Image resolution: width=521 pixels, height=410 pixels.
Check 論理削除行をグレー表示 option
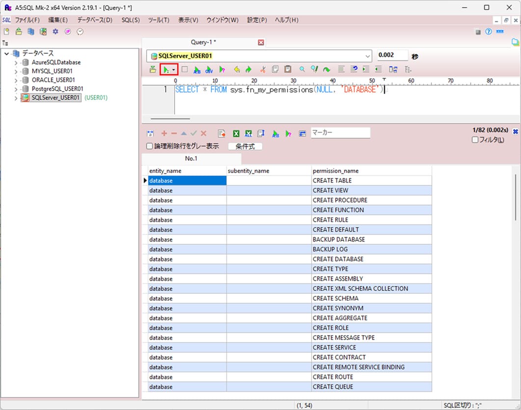pos(150,146)
